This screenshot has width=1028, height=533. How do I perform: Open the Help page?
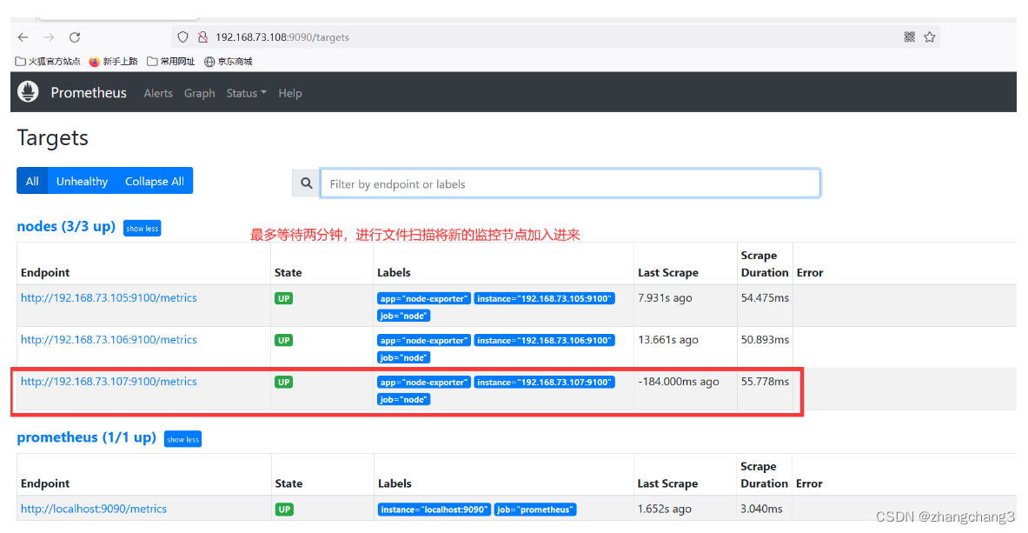pos(289,93)
